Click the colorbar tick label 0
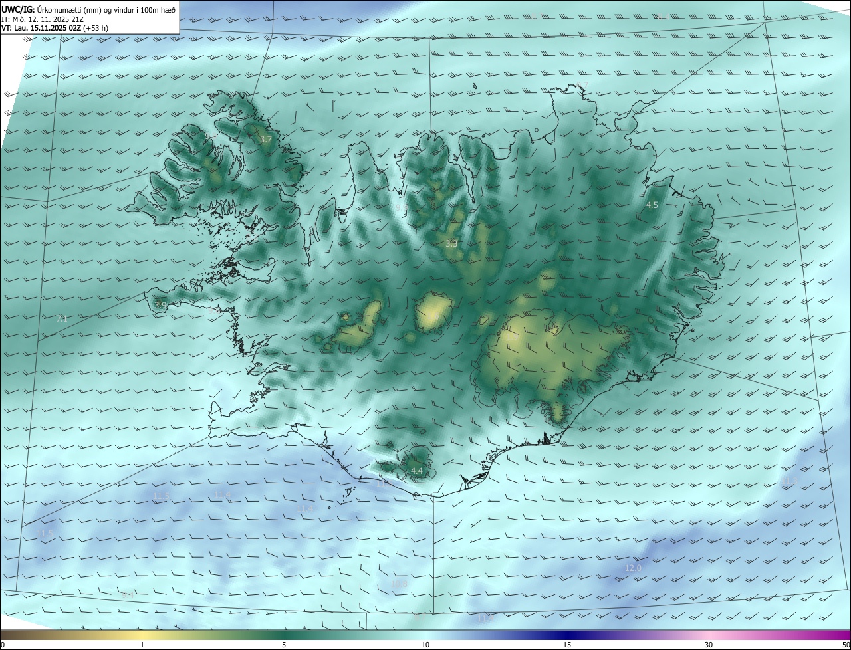 [3, 645]
